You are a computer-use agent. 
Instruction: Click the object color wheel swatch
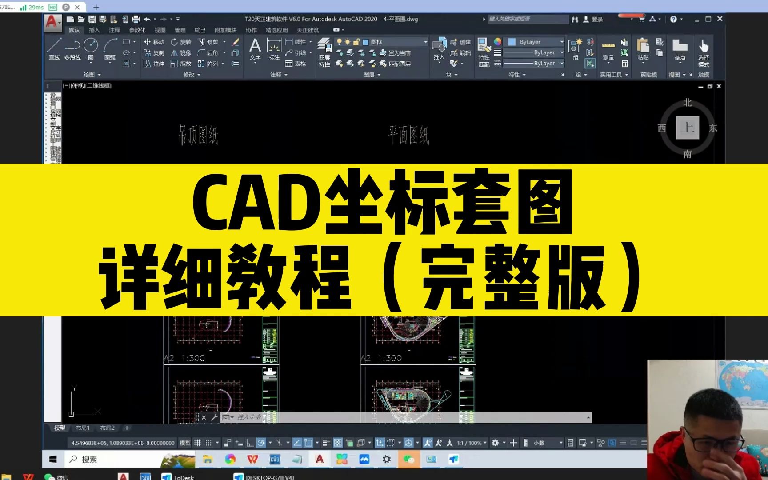(497, 41)
